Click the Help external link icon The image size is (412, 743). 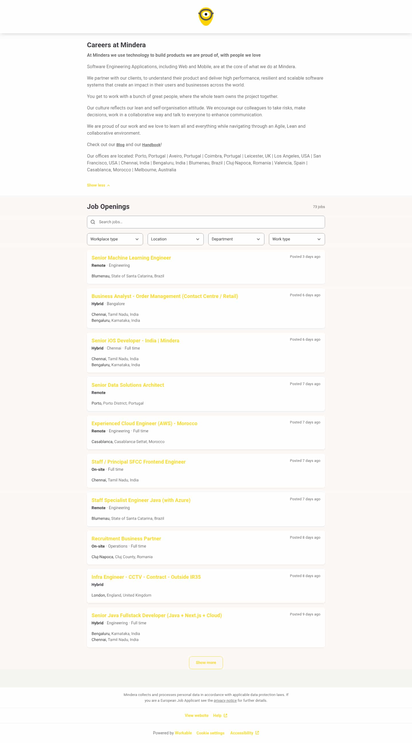(225, 715)
